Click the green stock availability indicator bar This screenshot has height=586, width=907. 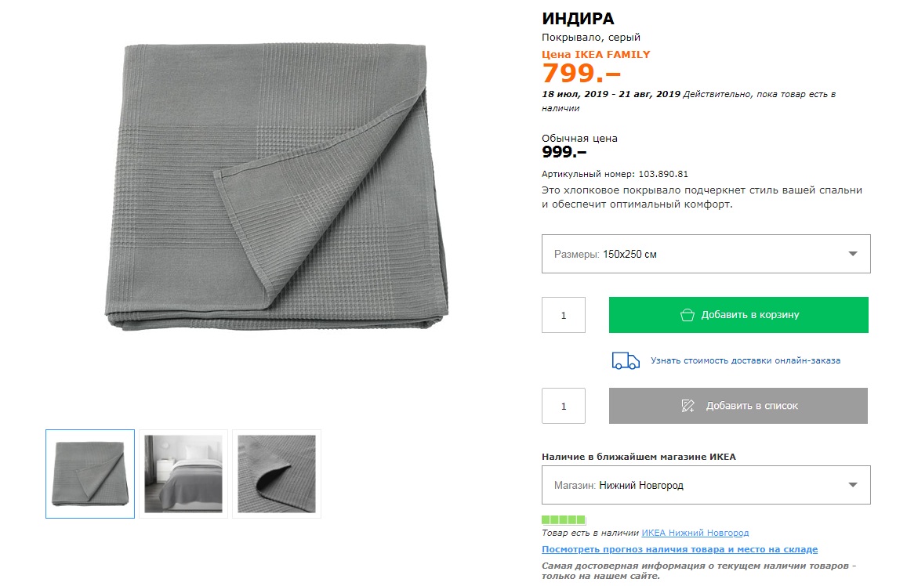coord(564,519)
